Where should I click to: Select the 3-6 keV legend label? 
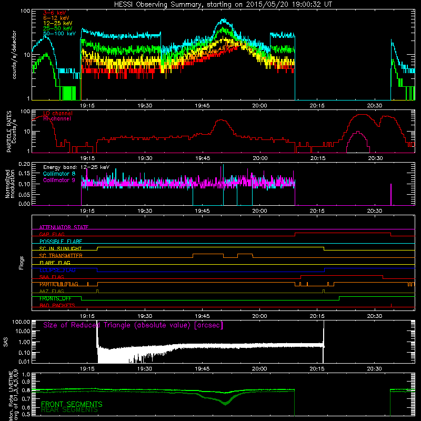coord(55,13)
